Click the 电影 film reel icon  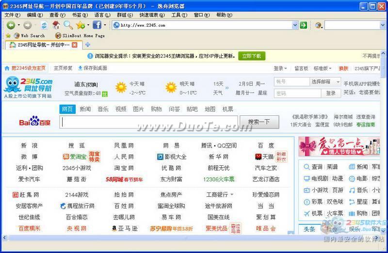352,178
